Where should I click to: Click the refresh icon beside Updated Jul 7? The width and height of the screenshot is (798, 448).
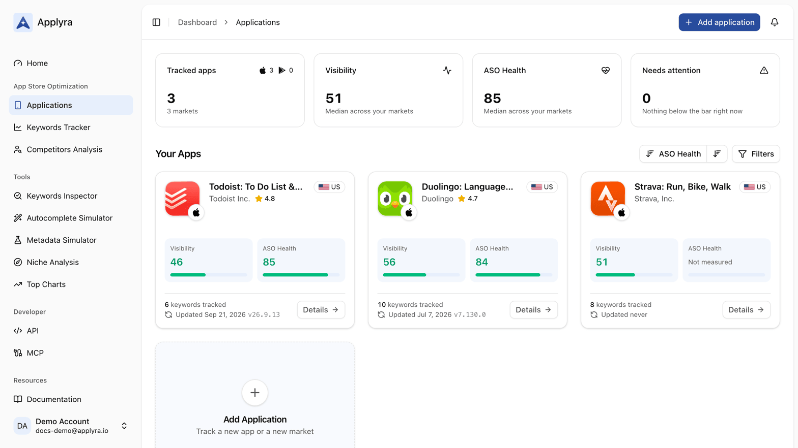tap(381, 315)
